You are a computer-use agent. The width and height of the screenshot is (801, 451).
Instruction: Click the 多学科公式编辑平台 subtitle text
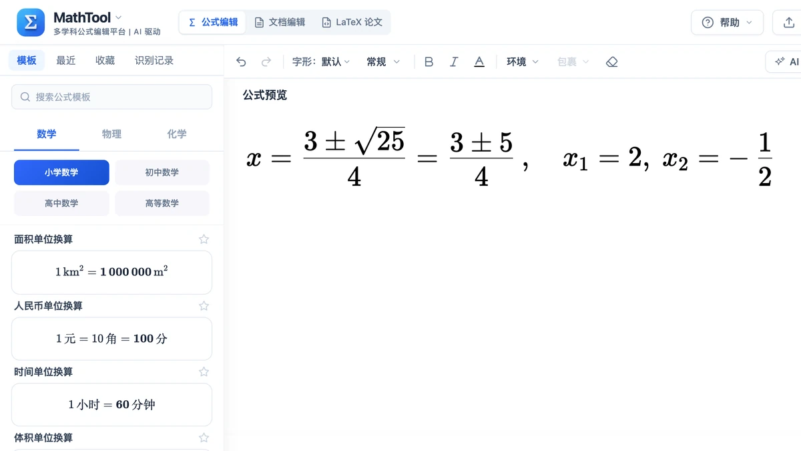tap(89, 31)
